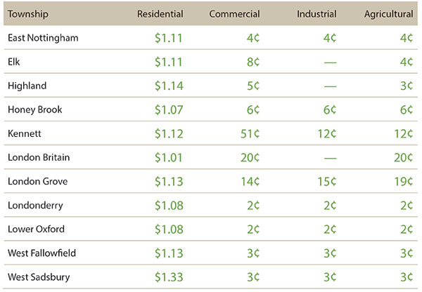
Task: Click the West Fallowfield township name
Action: (41, 253)
